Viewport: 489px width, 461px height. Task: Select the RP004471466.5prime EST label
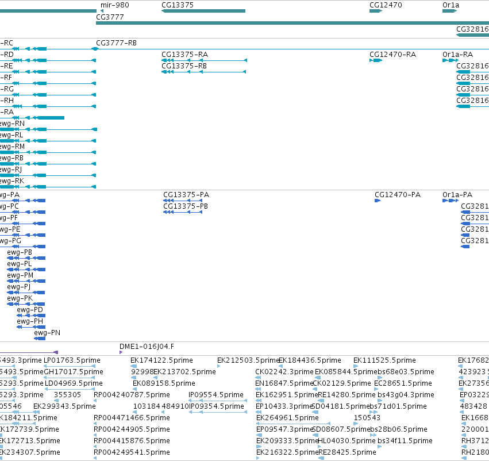coord(132,418)
